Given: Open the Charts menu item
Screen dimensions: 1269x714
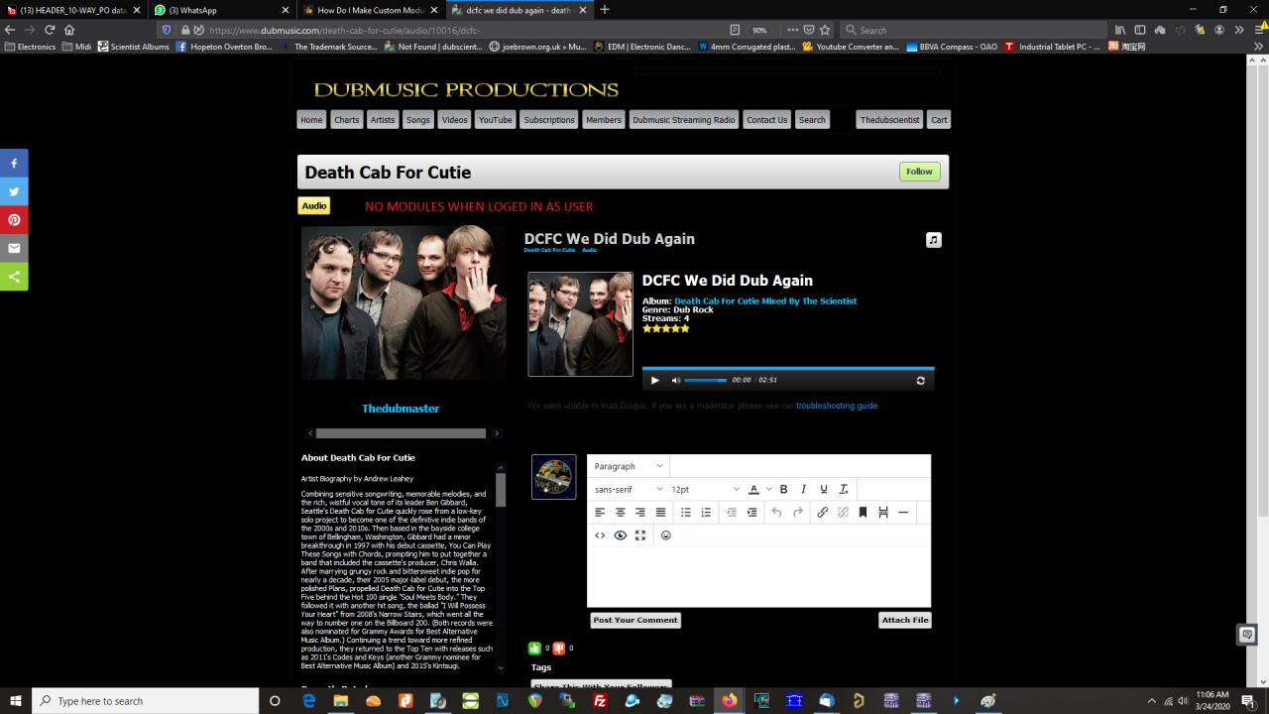Looking at the screenshot, I should coord(347,120).
